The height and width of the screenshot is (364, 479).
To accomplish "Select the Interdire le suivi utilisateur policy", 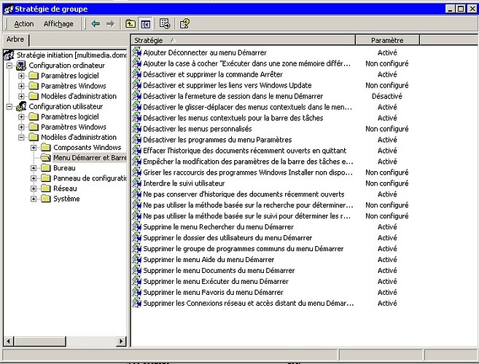I will pos(184,183).
